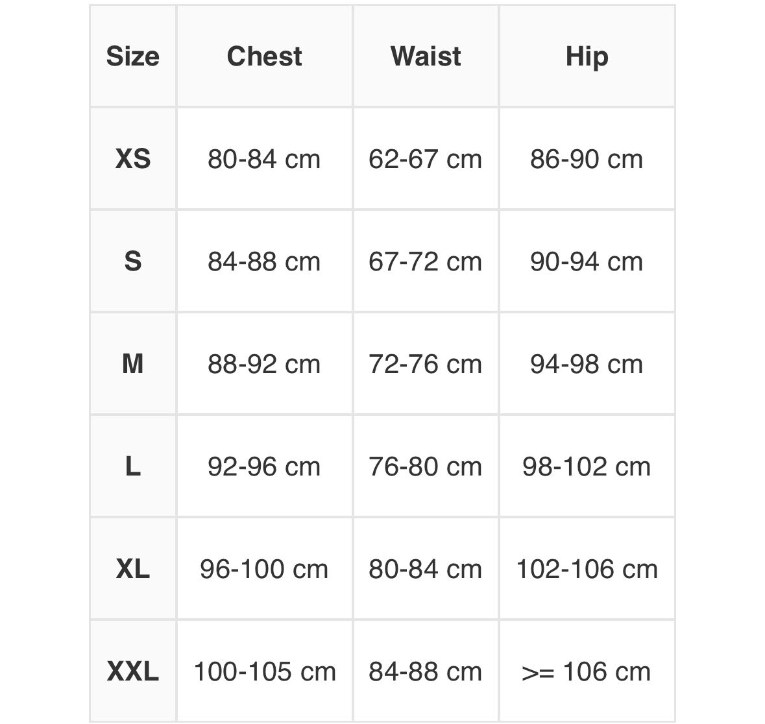Select the 96-100 cm chest cell
The height and width of the screenshot is (724, 765).
pyautogui.click(x=265, y=568)
